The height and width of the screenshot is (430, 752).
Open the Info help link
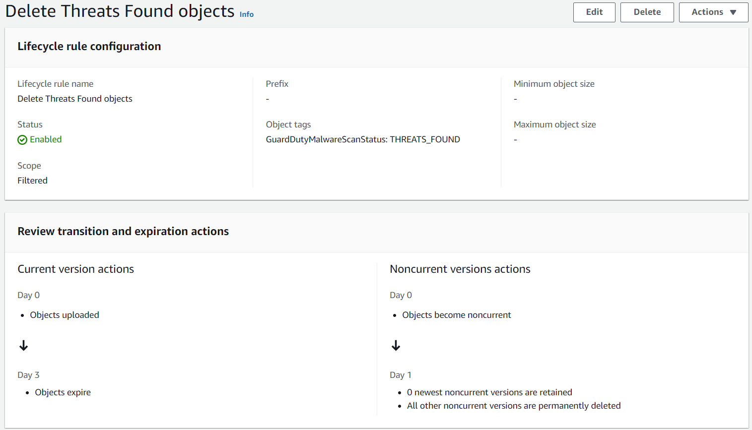pyautogui.click(x=246, y=14)
